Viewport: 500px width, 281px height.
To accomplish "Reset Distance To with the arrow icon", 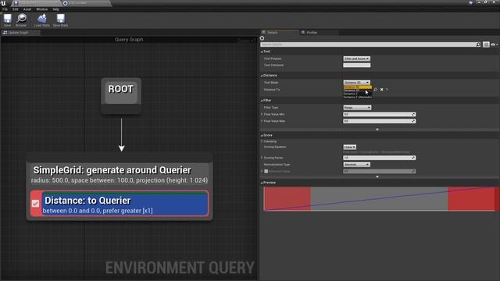I will (387, 90).
